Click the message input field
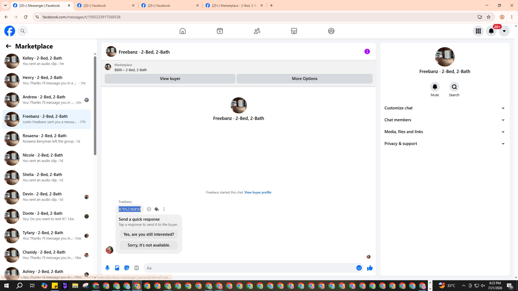The image size is (518, 291). click(x=250, y=268)
